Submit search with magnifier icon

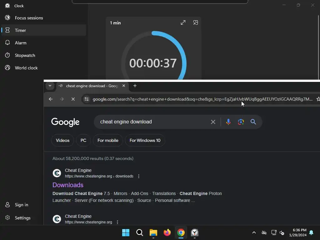253,122
